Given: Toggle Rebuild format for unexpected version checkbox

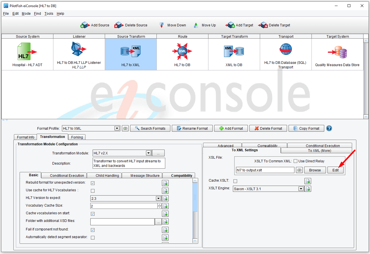Looking at the screenshot, I should 93,183.
